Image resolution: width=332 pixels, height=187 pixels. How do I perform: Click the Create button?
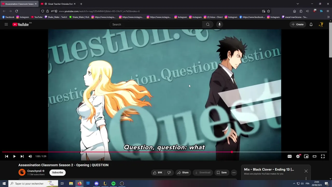tap(298, 24)
